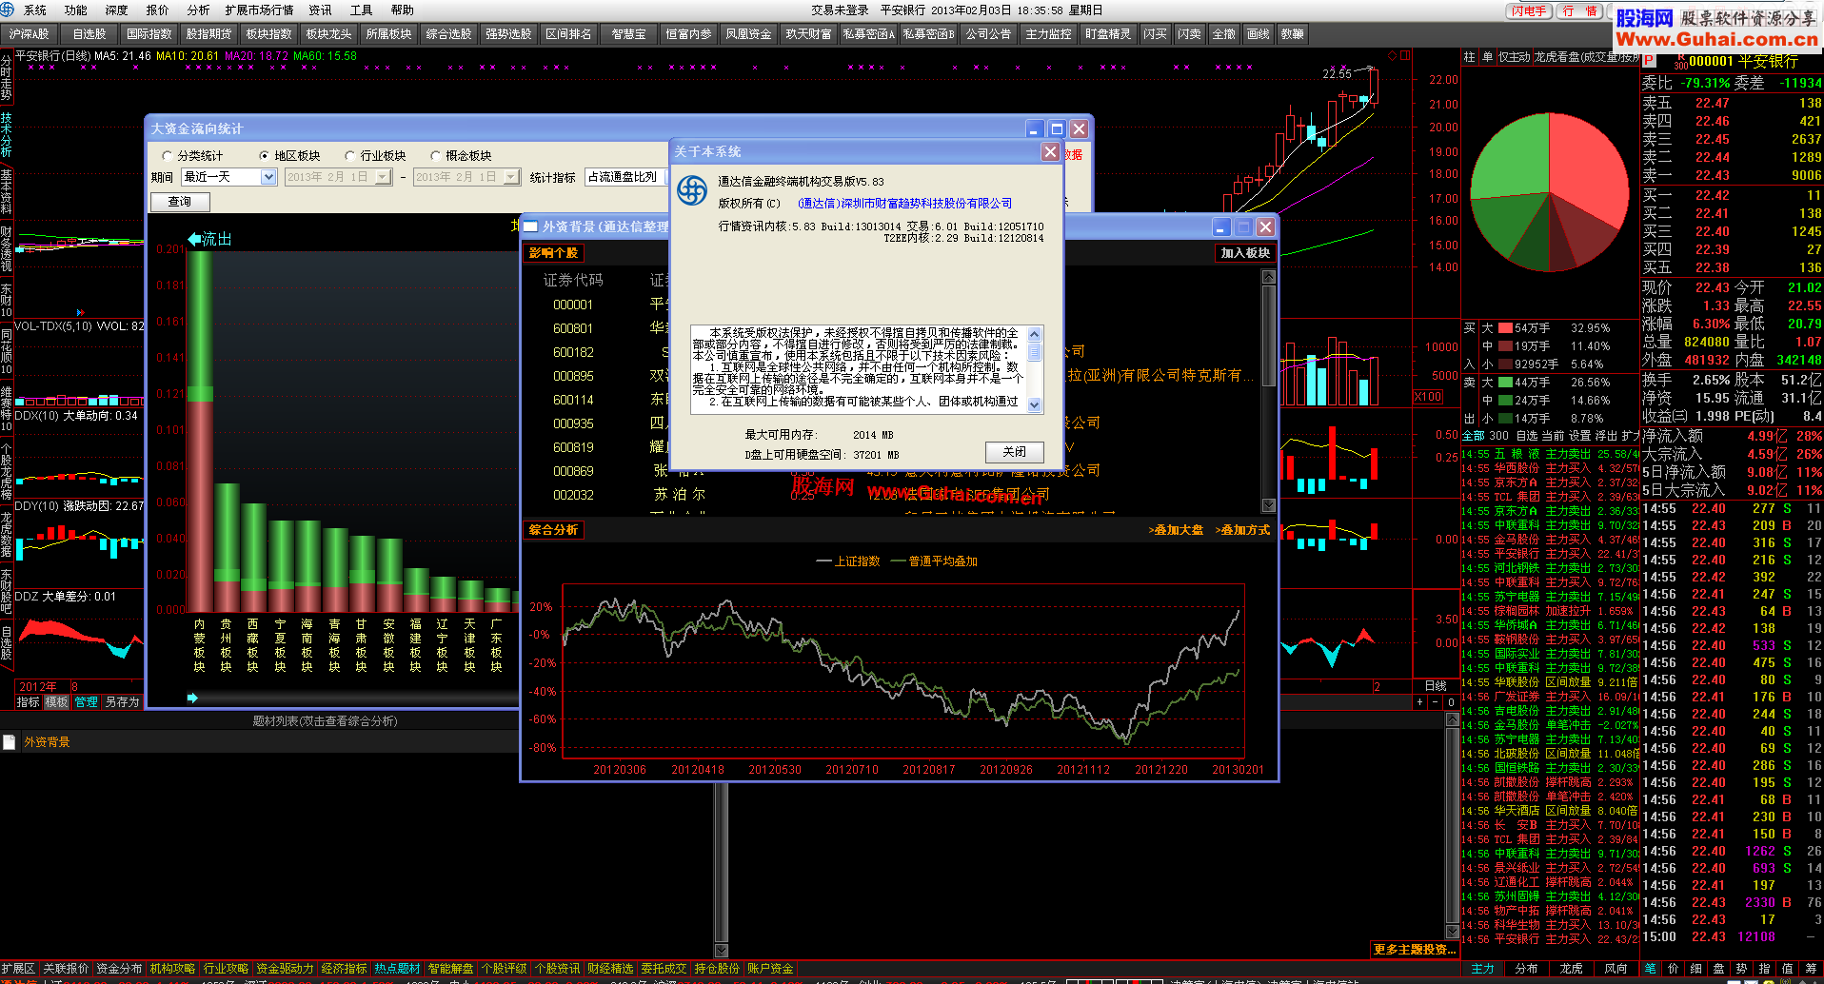Open the 分析 menu

[198, 10]
